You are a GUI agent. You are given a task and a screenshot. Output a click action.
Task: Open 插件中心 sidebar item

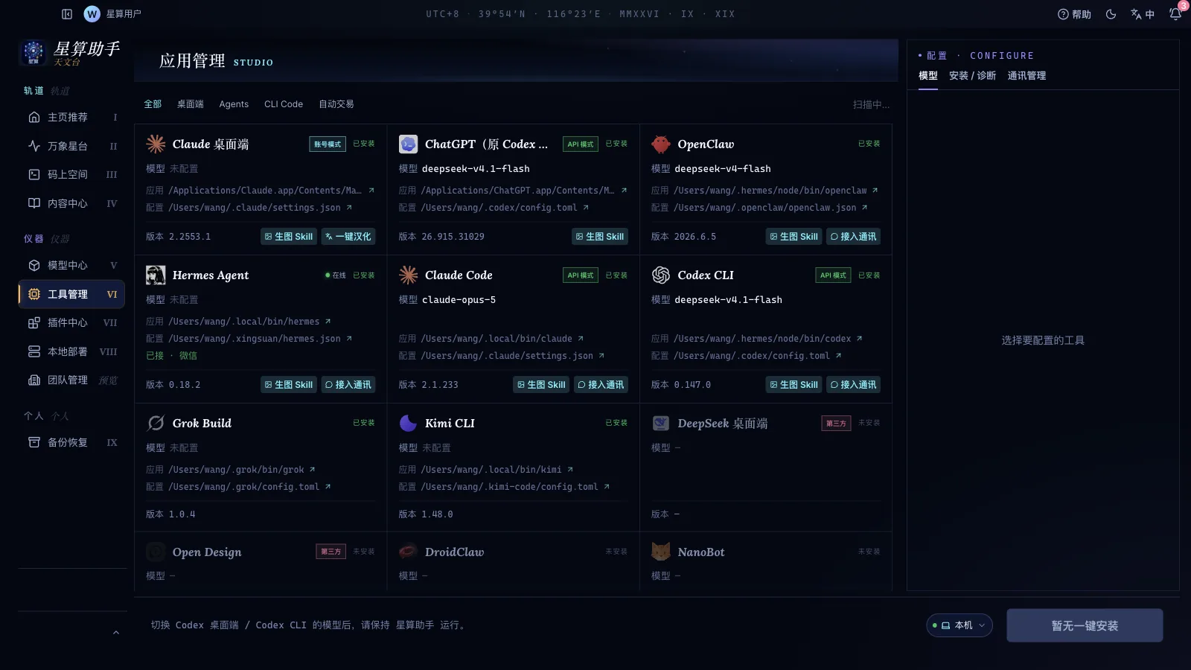pos(71,322)
